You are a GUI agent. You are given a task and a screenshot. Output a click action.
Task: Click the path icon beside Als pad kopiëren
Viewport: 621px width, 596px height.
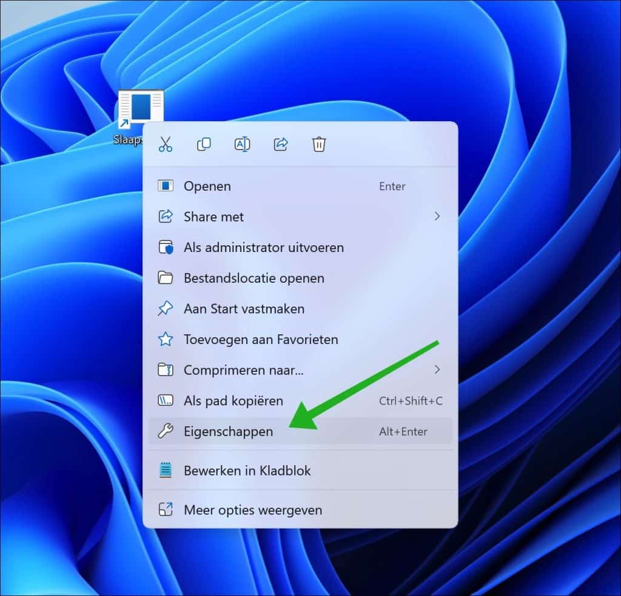[x=165, y=400]
